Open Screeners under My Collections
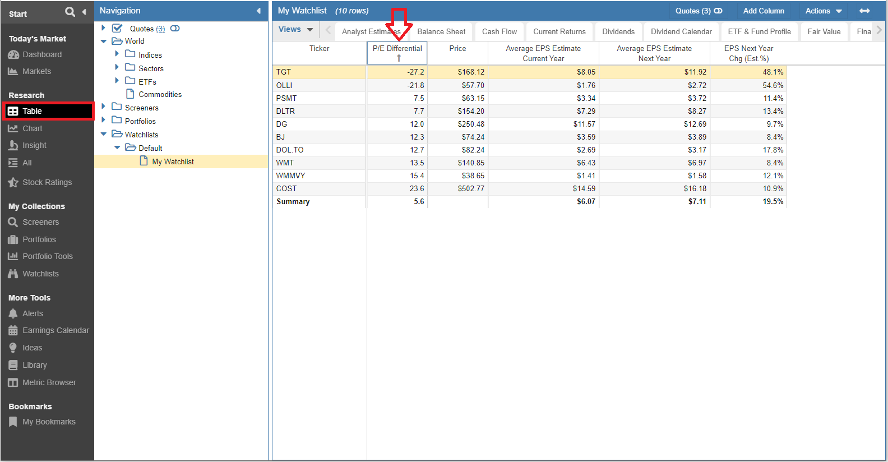The height and width of the screenshot is (462, 888). point(40,222)
